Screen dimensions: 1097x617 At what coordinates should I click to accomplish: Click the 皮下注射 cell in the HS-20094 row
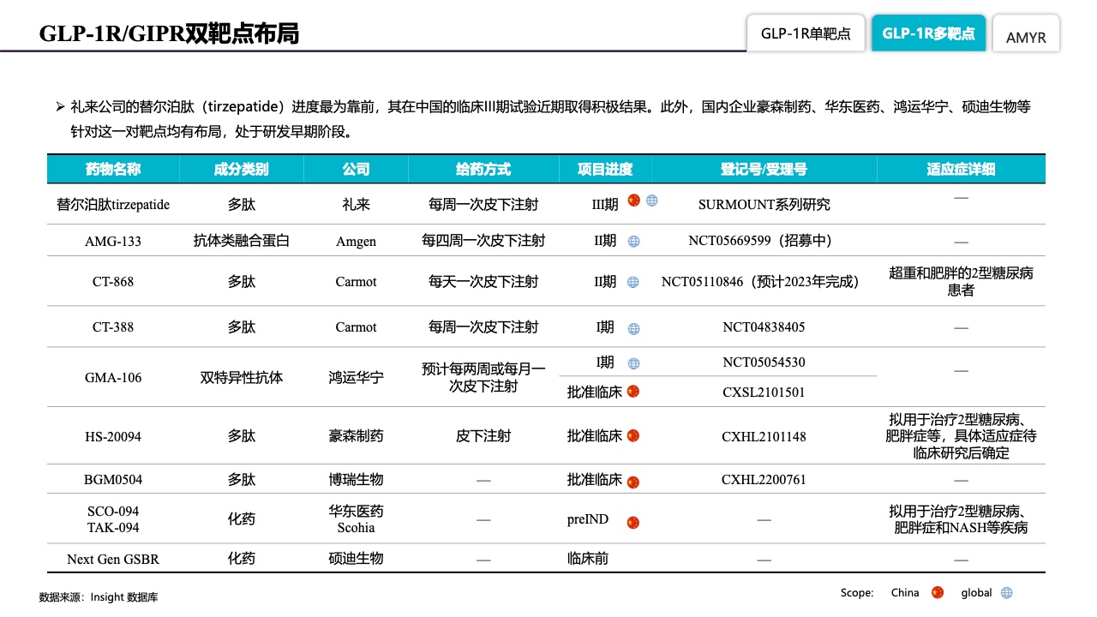[483, 436]
